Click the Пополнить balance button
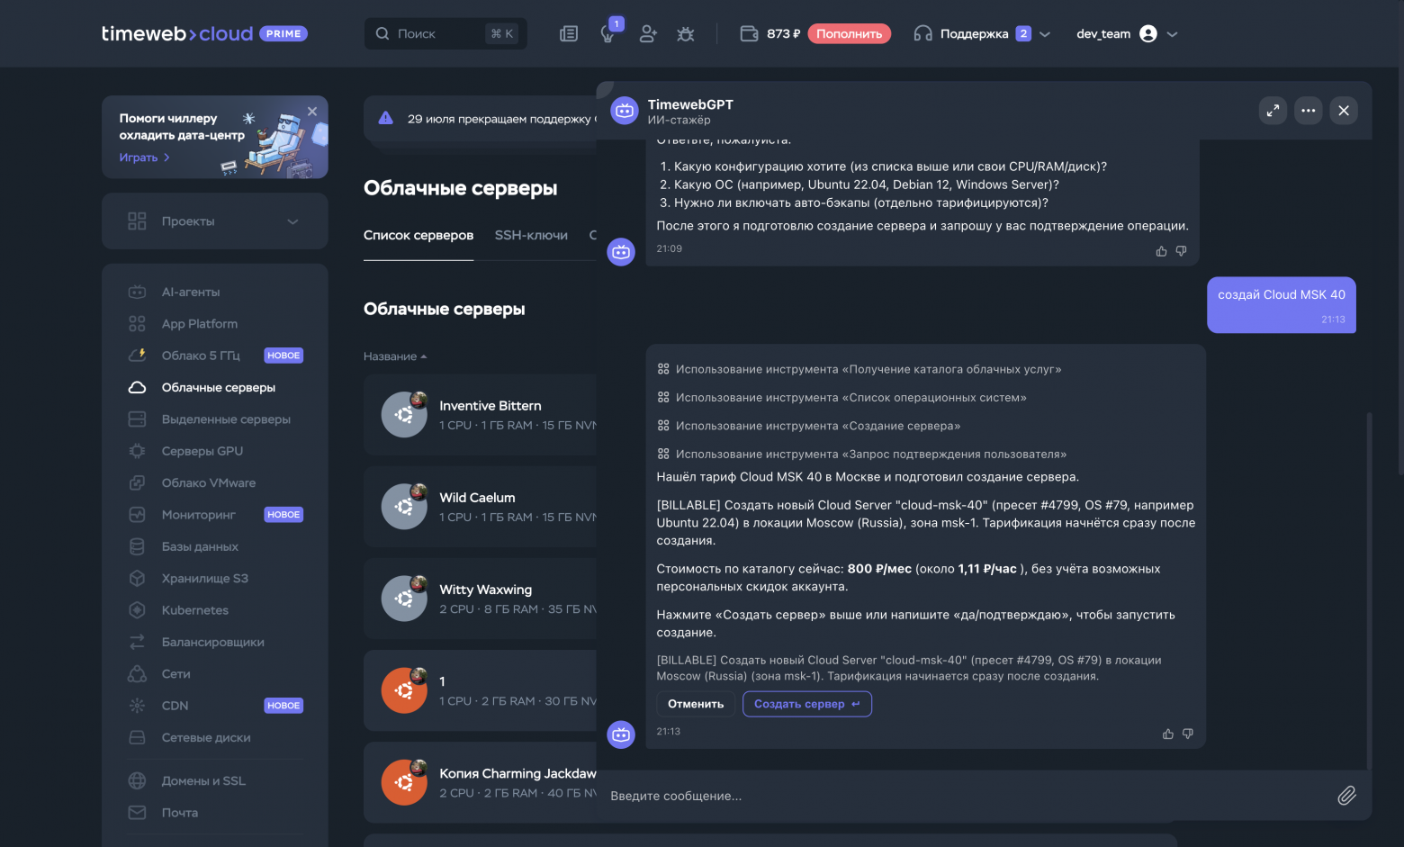 pos(850,33)
